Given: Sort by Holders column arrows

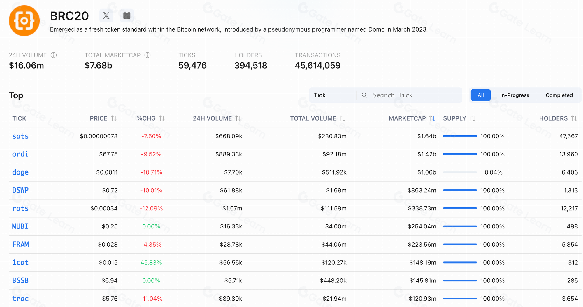Looking at the screenshot, I should 574,118.
